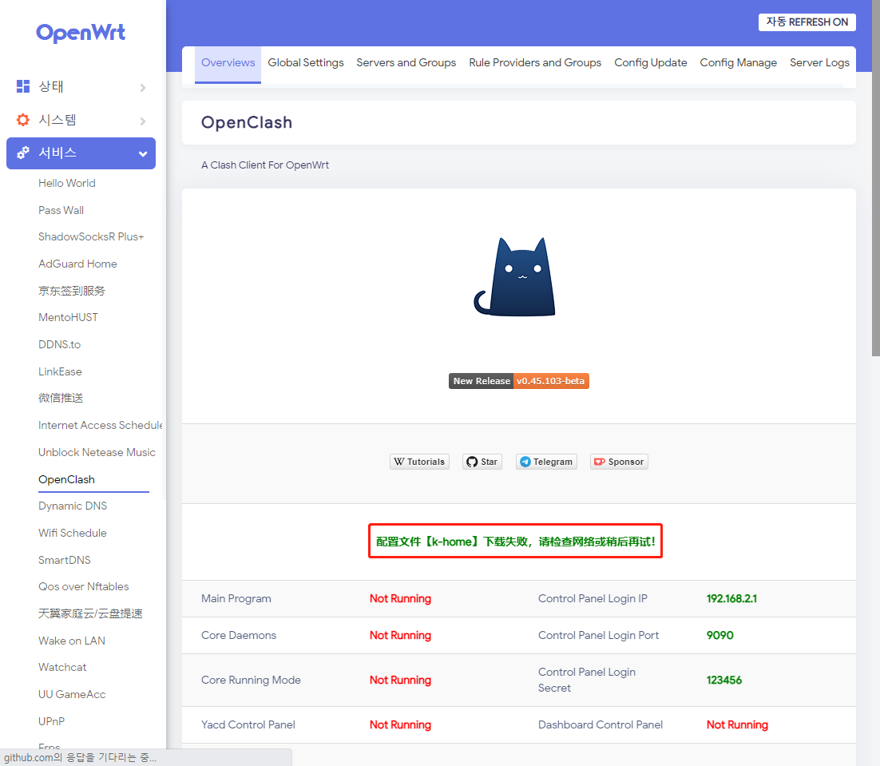This screenshot has height=766, width=880.
Task: Collapse the 서비스 menu chevron
Action: [143, 154]
